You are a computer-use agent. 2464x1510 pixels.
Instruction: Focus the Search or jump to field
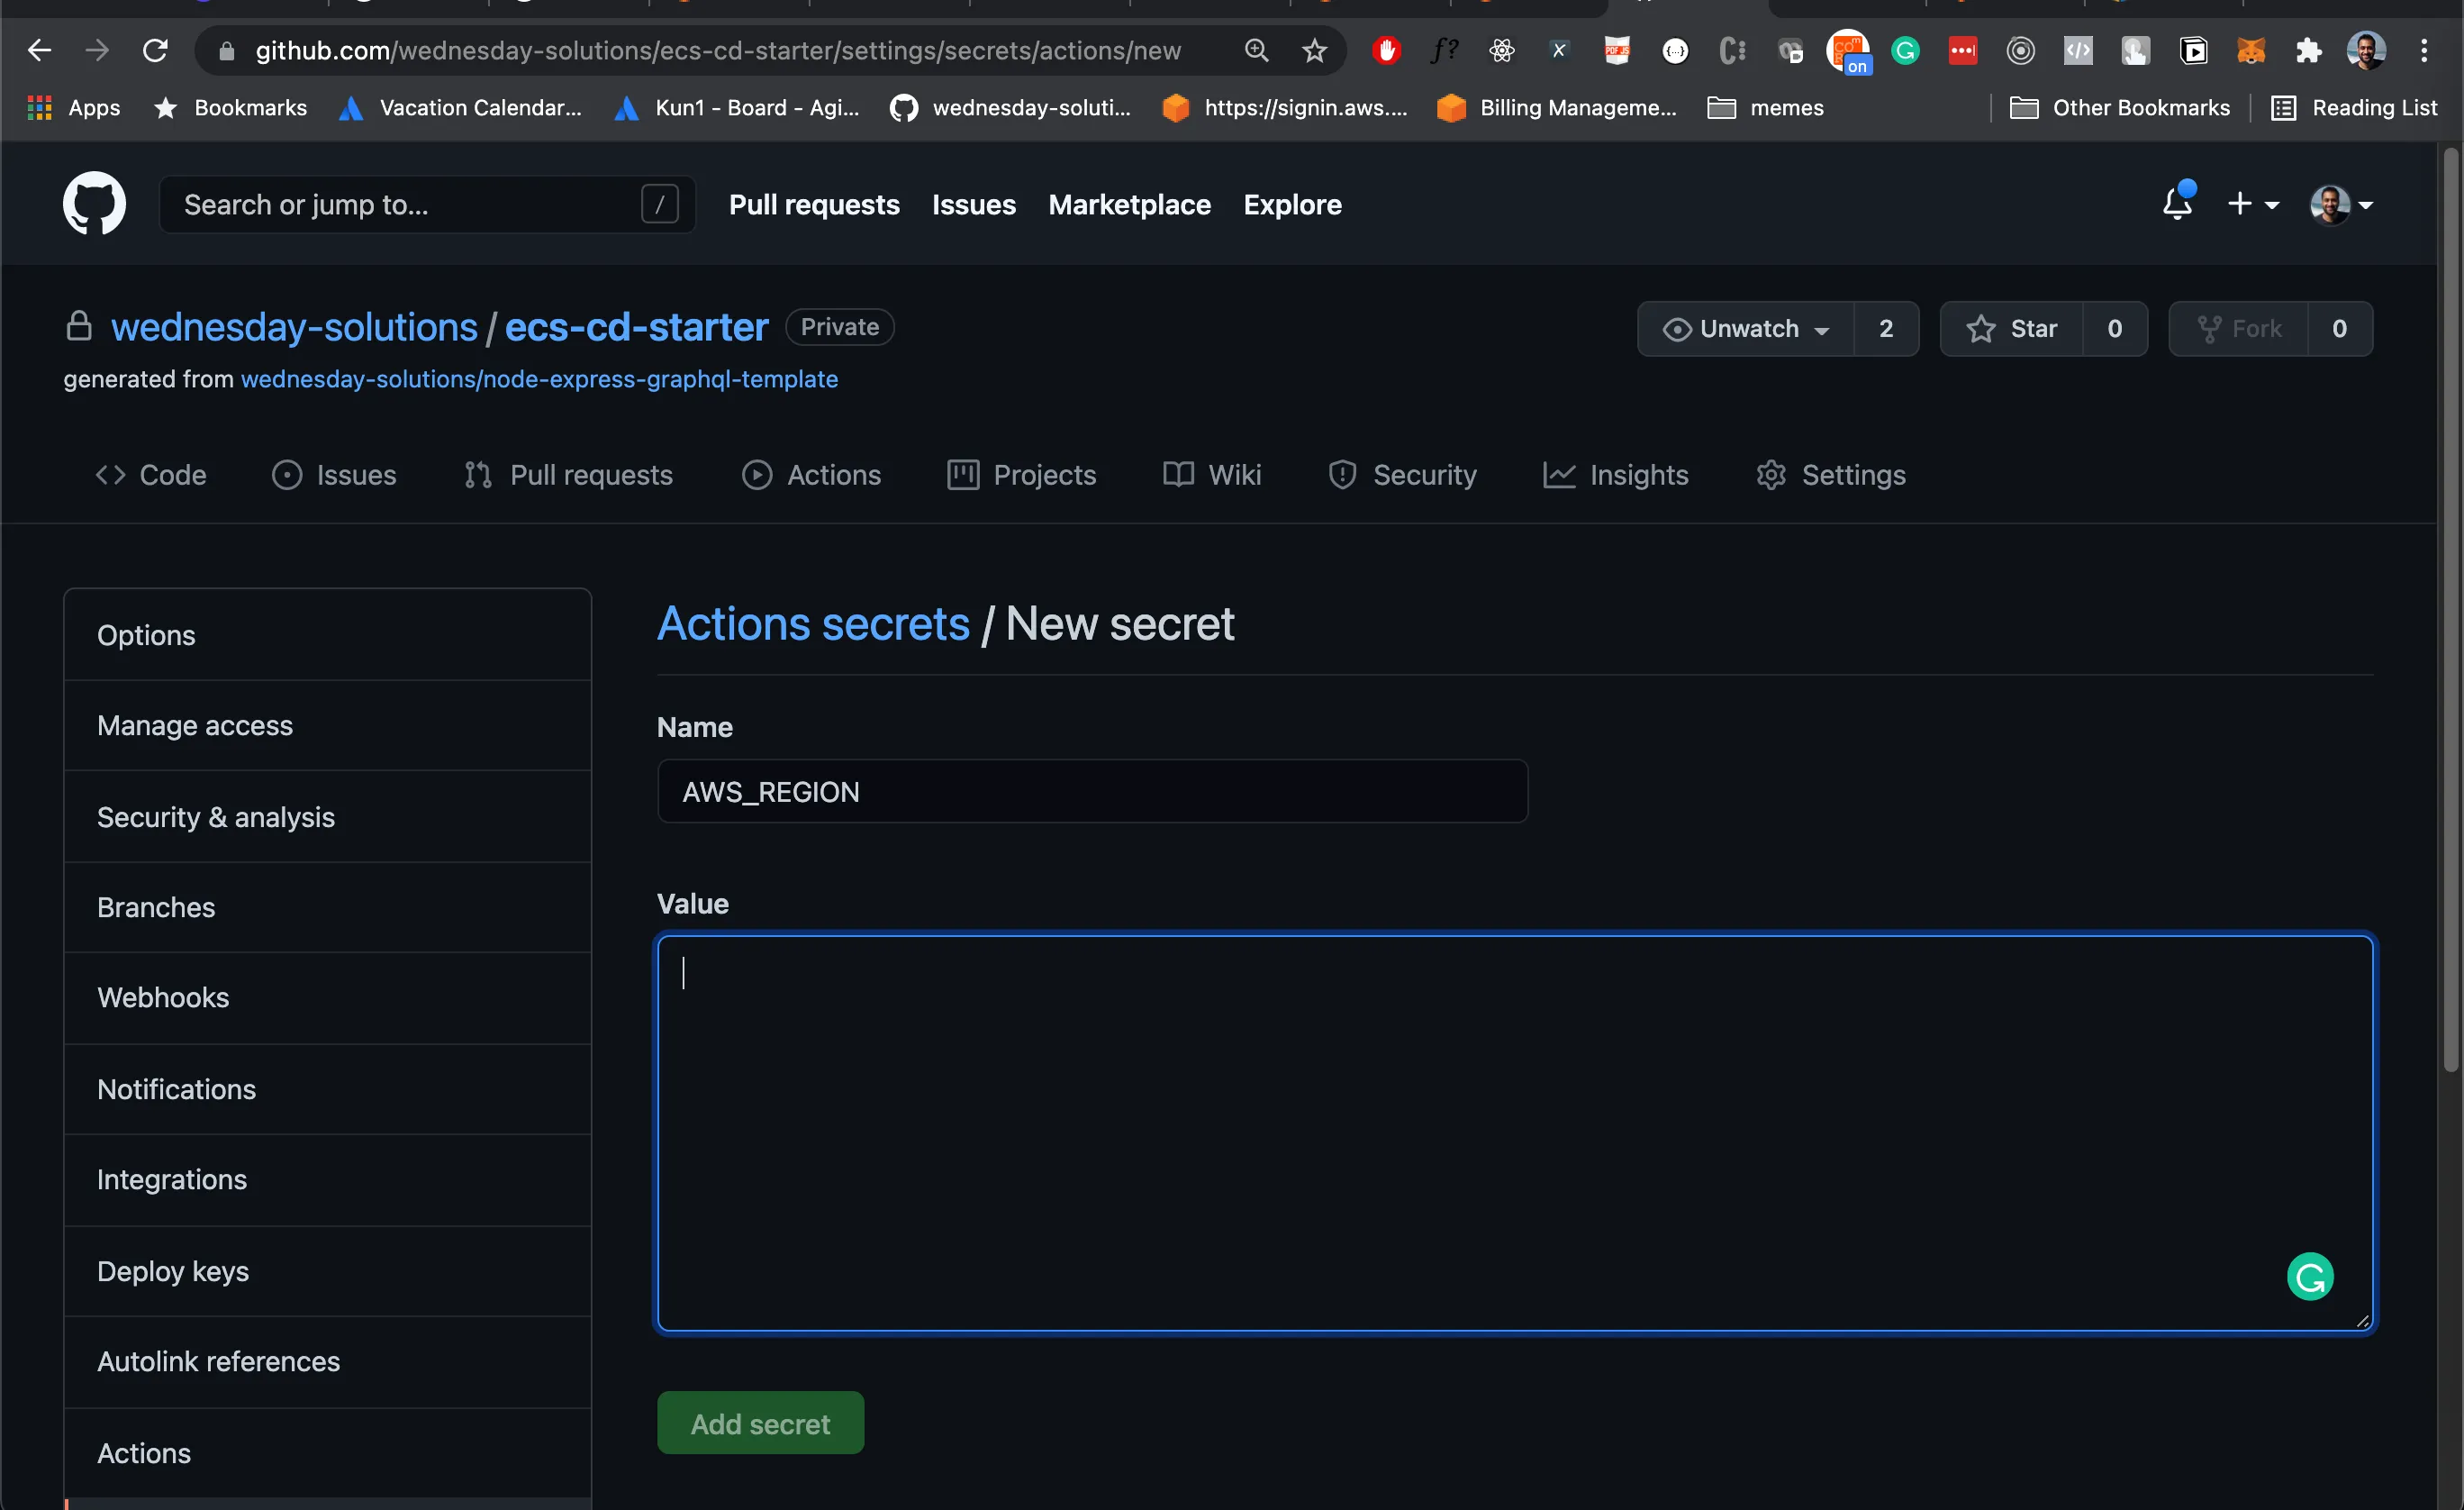427,205
